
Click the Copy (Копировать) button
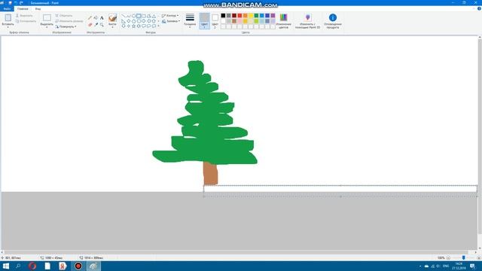(26, 21)
